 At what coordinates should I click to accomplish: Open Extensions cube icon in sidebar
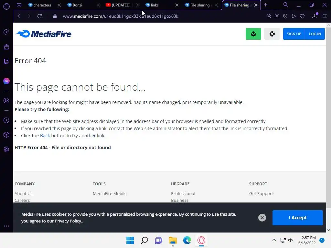pyautogui.click(x=6, y=135)
